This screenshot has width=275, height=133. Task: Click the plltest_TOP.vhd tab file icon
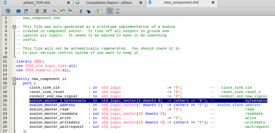click(5, 2)
